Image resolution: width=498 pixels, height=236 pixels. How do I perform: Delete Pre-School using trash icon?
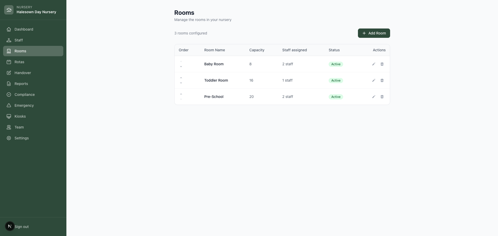click(x=382, y=97)
